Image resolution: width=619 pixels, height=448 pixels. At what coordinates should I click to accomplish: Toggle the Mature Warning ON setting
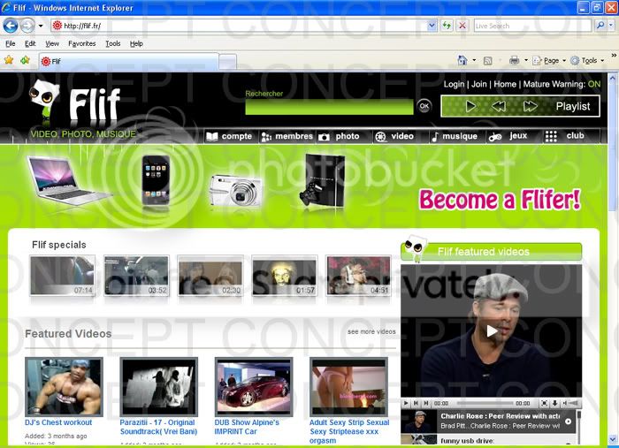[x=594, y=84]
